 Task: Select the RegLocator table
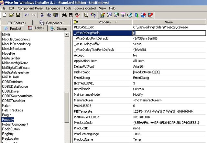(x=10, y=138)
